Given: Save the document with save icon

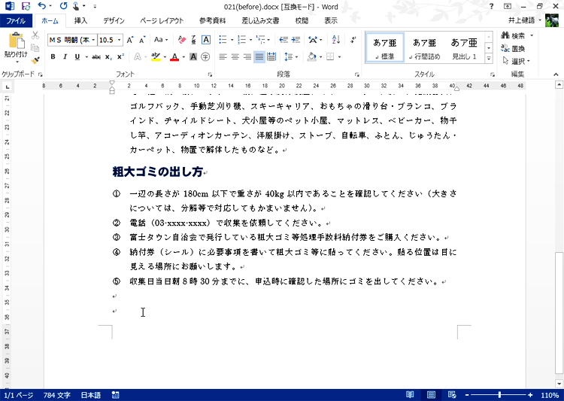Looking at the screenshot, I should click(26, 6).
